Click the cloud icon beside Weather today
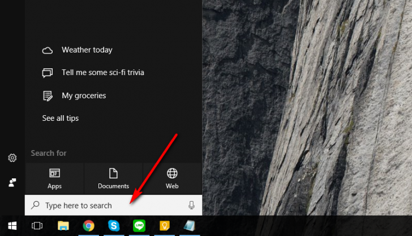The height and width of the screenshot is (236, 412). tap(48, 50)
